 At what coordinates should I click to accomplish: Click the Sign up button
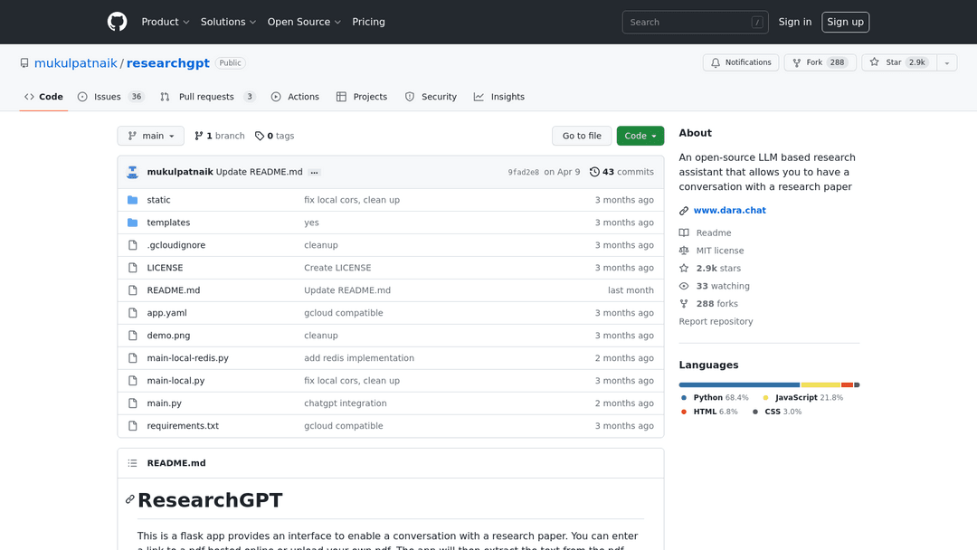pyautogui.click(x=845, y=22)
